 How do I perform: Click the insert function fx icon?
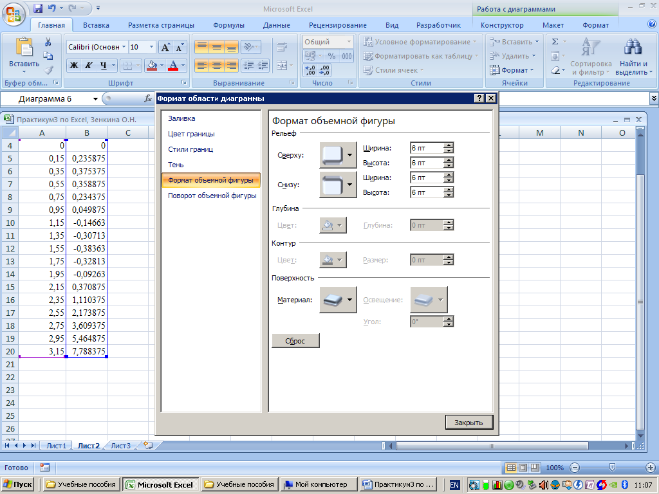point(148,98)
